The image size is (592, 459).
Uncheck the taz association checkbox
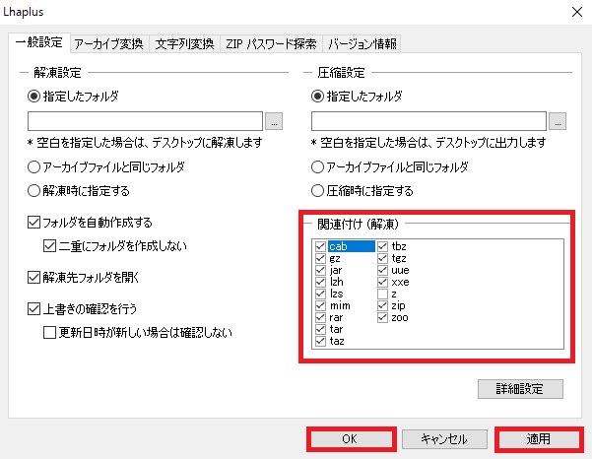click(320, 341)
